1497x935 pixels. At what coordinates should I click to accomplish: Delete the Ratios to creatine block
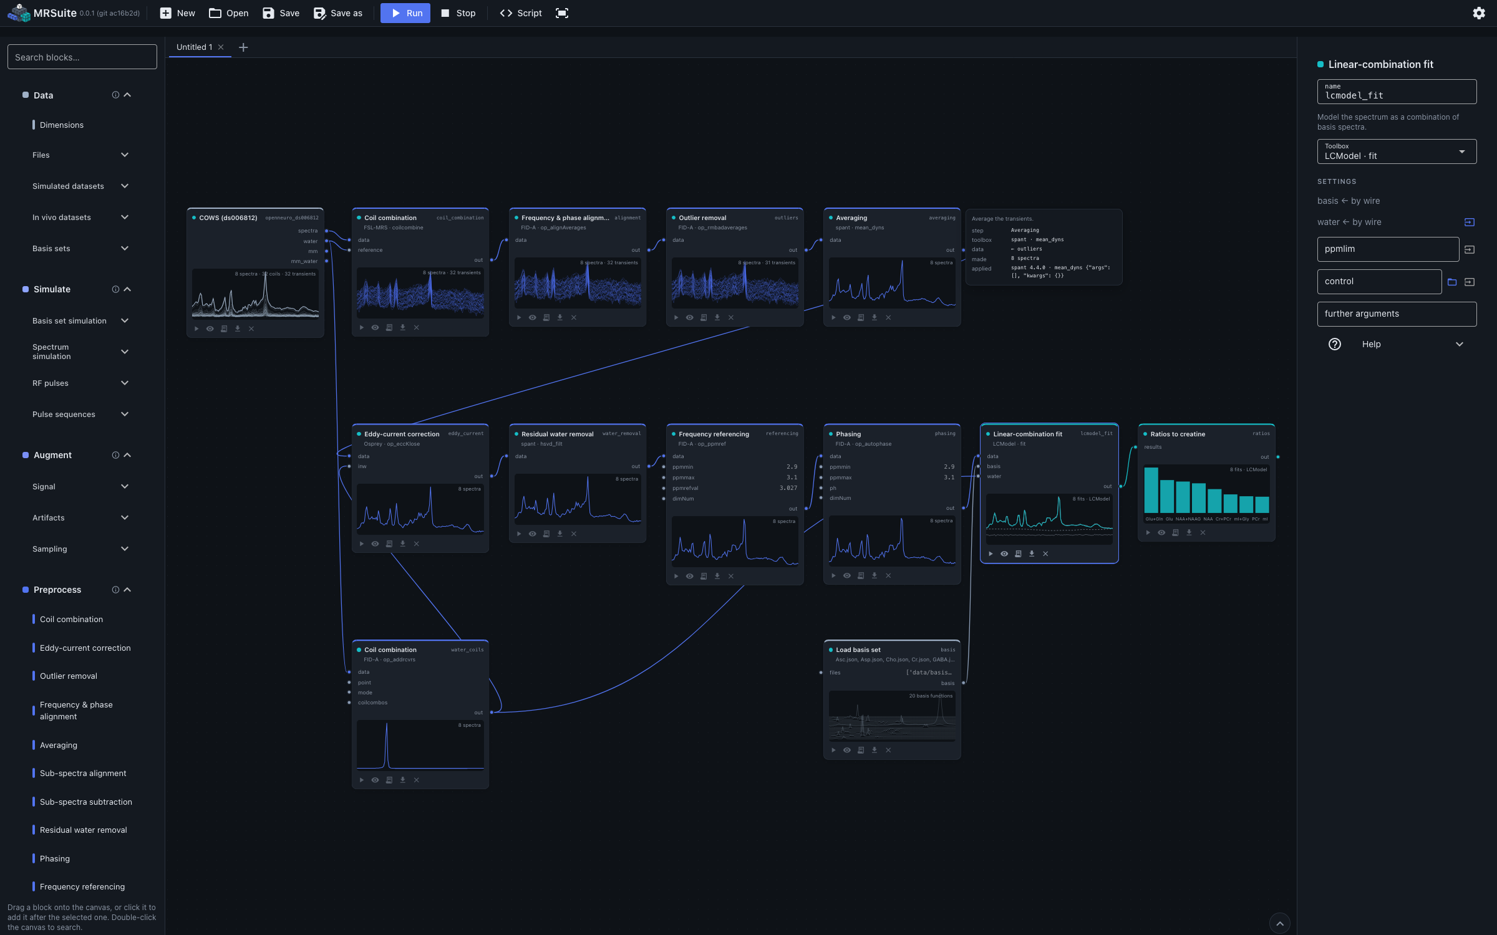(1203, 532)
